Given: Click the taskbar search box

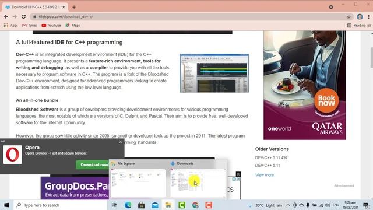Looking at the screenshot, I should [x=61, y=205].
